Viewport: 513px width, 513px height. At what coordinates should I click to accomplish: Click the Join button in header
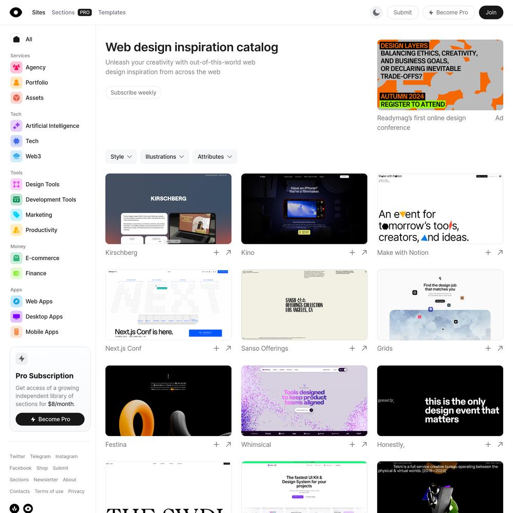coord(491,12)
